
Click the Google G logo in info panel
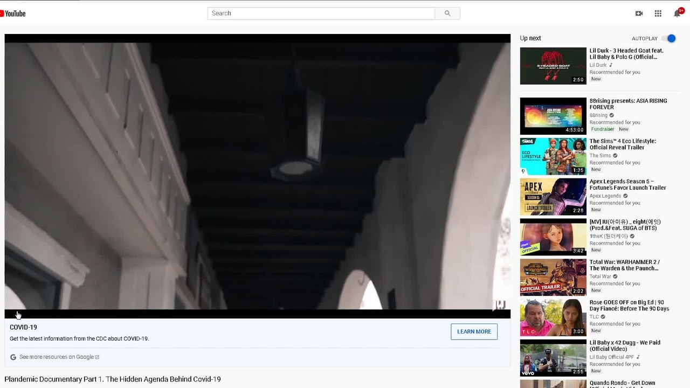(x=13, y=357)
